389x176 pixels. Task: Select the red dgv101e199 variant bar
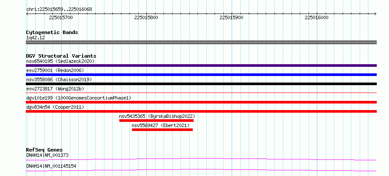pos(201,102)
